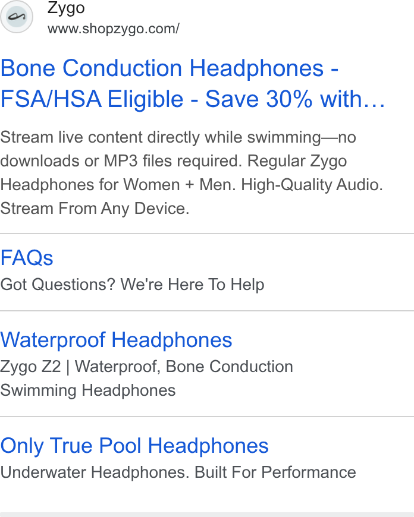414x517 pixels.
Task: Click 'Underwater Headphones.' description text
Action: tap(95, 472)
